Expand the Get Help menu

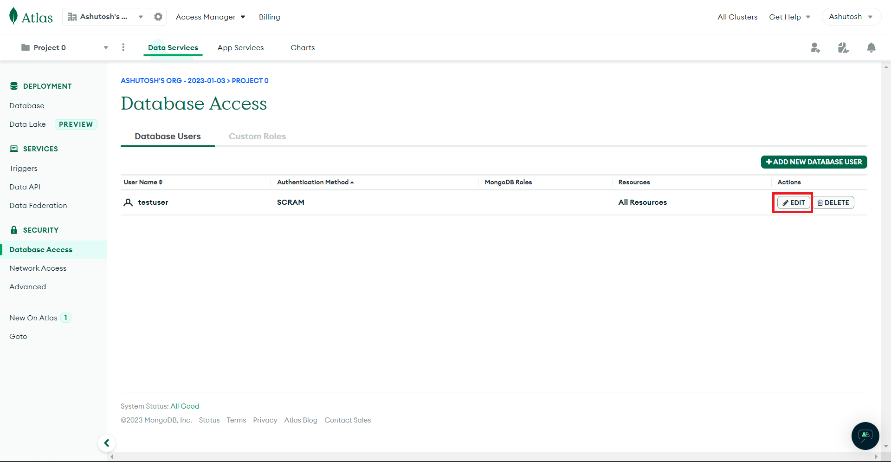coord(789,17)
